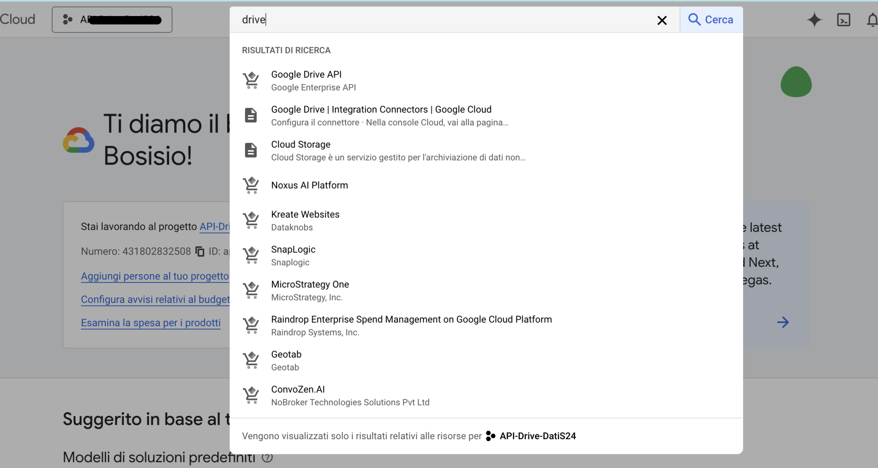Copy the project number with copy icon
878x468 pixels.
pyautogui.click(x=200, y=251)
